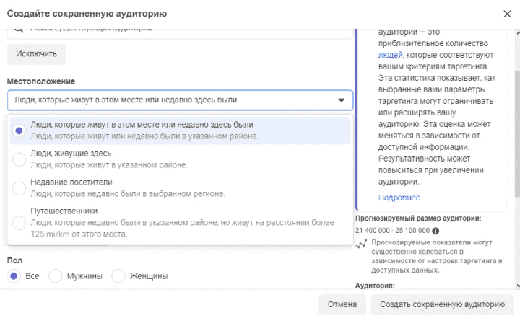Select gender 'Мужчины' radio button
Image resolution: width=520 pixels, height=318 pixels.
click(x=56, y=276)
